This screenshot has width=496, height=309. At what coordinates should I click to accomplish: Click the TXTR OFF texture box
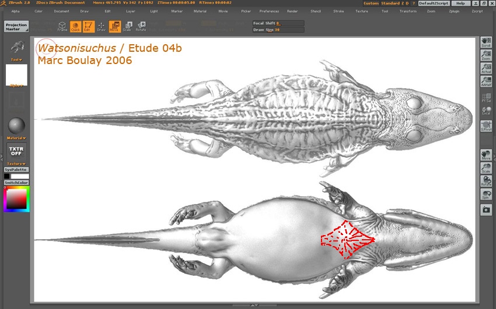point(16,151)
